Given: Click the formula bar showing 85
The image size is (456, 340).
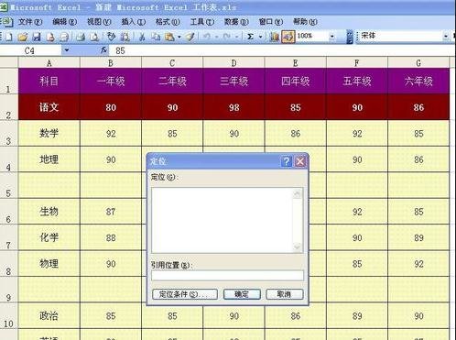Looking at the screenshot, I should [x=282, y=50].
